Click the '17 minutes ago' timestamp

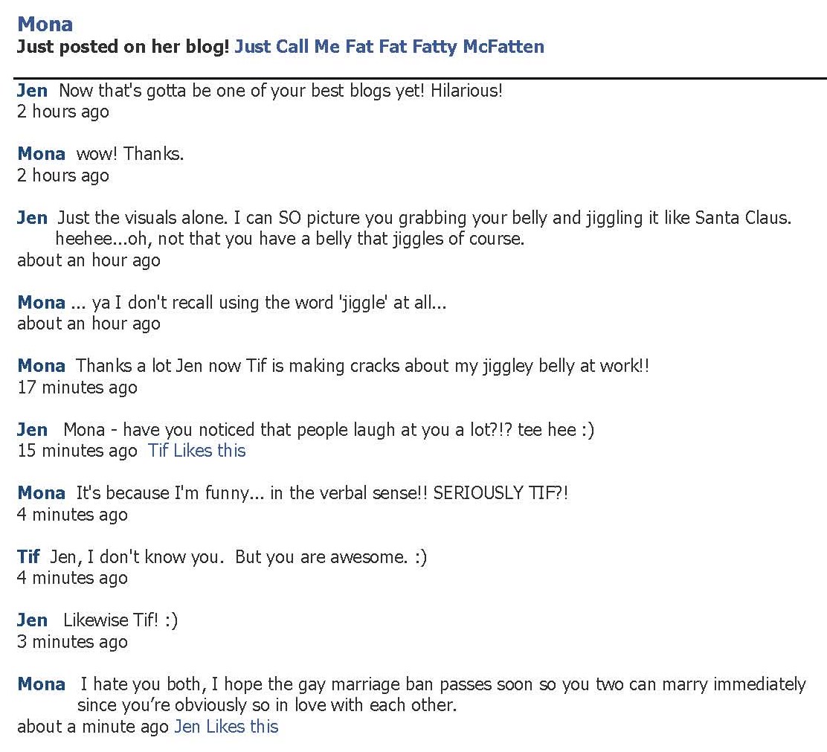[77, 388]
